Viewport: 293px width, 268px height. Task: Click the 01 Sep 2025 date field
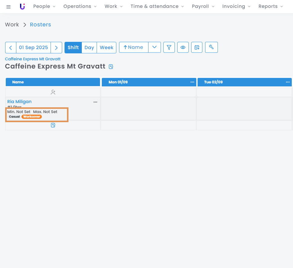coord(33,48)
